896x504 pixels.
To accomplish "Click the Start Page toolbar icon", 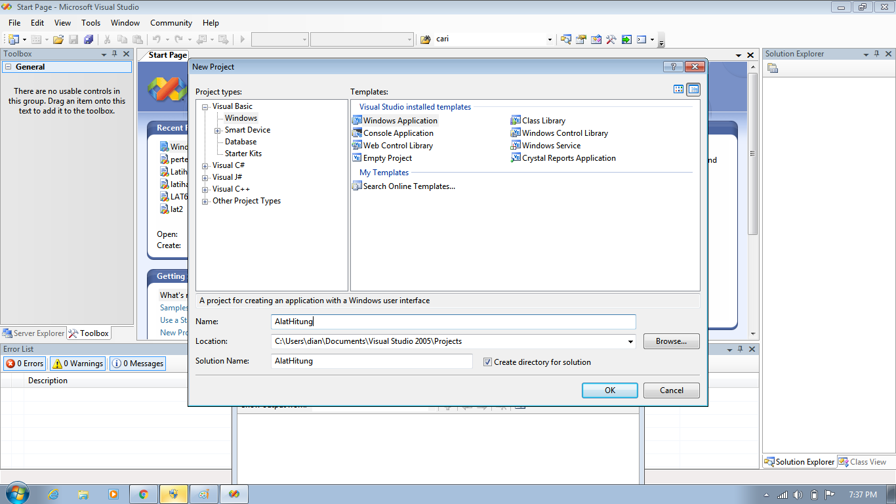I will 626,39.
